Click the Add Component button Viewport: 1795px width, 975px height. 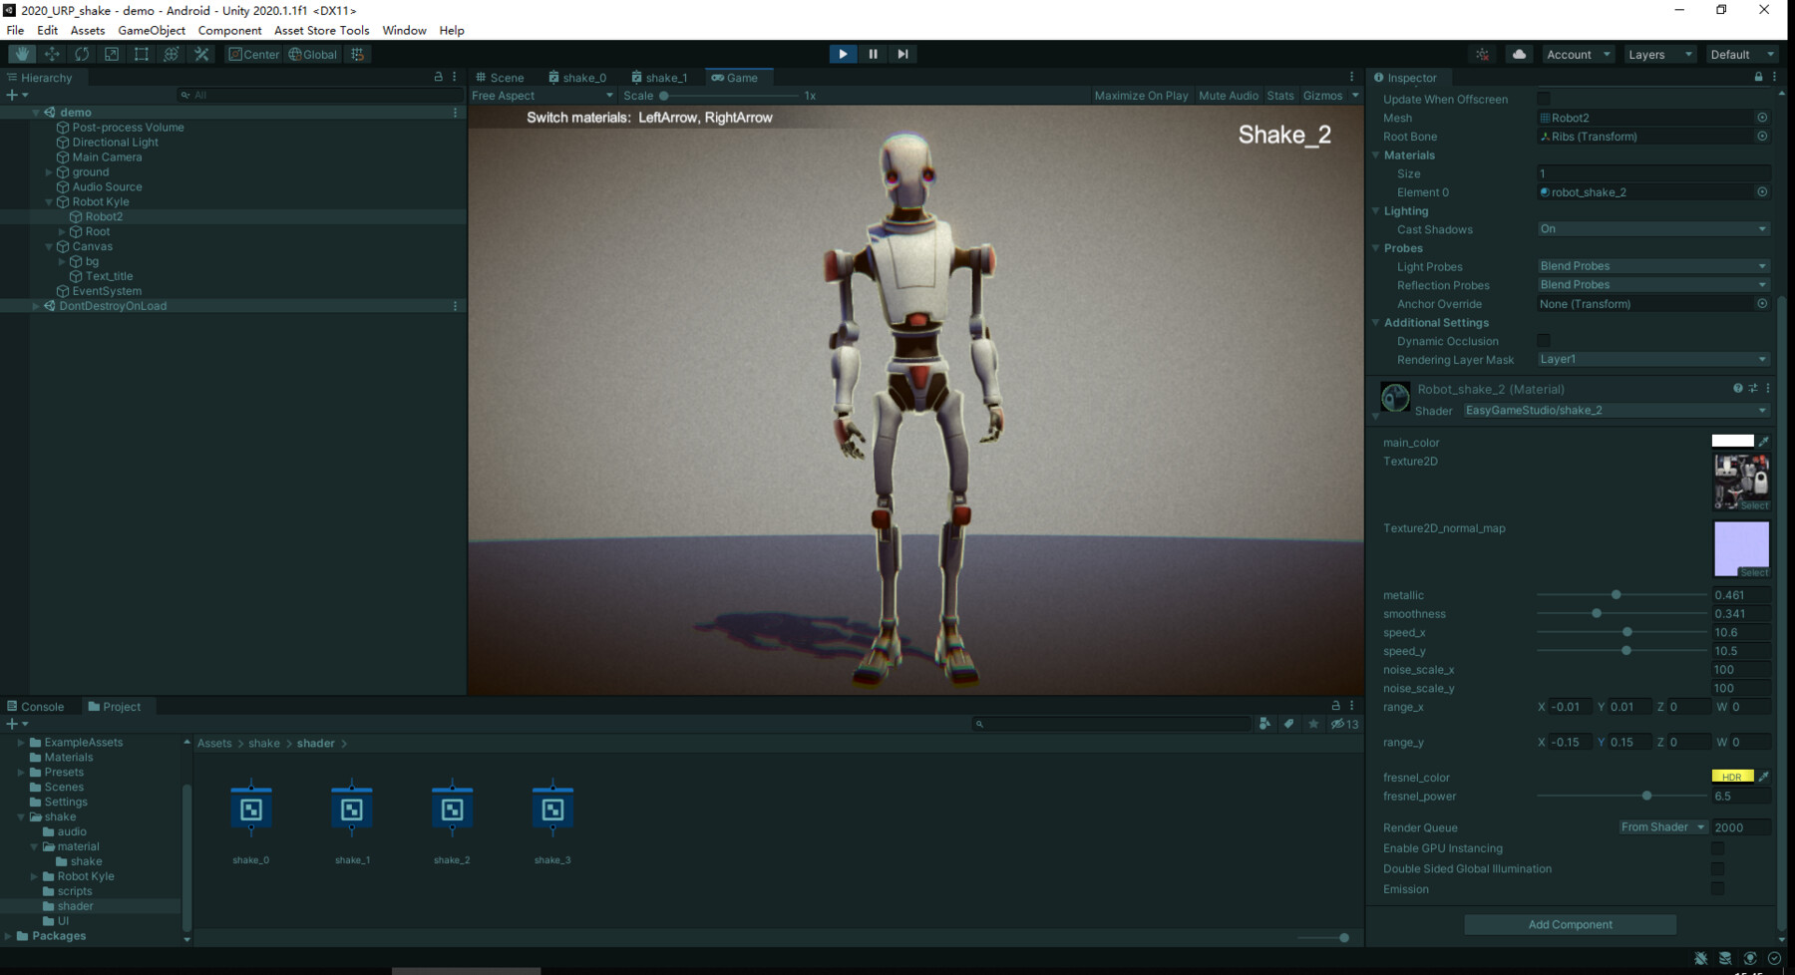point(1570,924)
